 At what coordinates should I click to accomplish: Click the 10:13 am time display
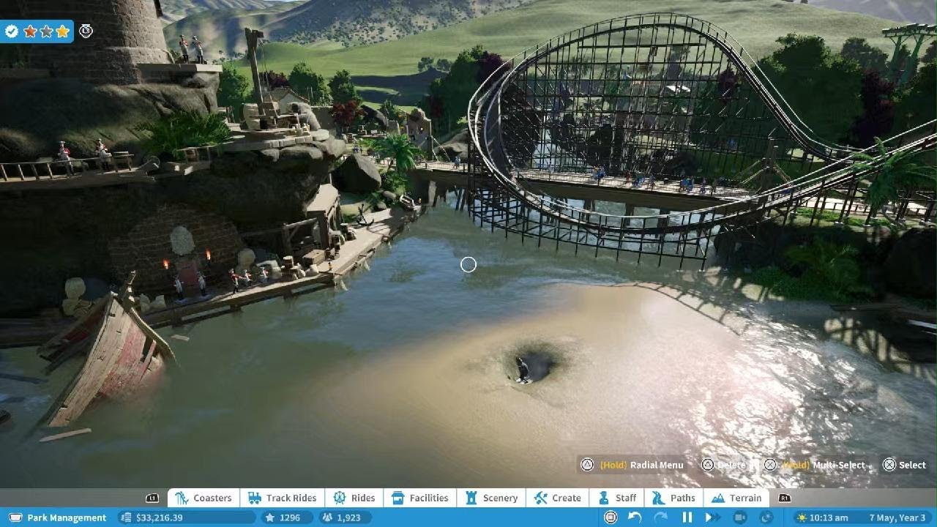829,517
